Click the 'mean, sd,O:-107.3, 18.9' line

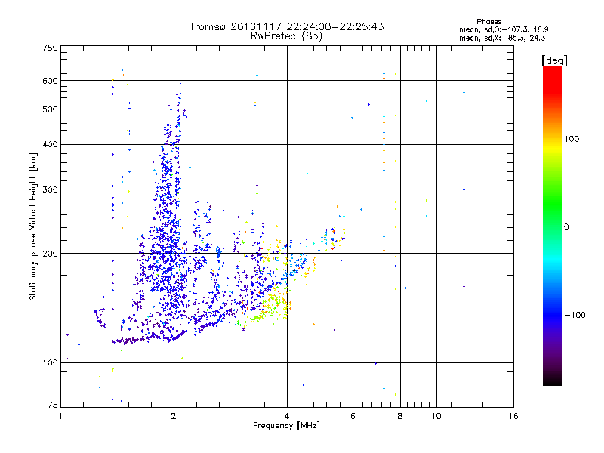tap(504, 29)
